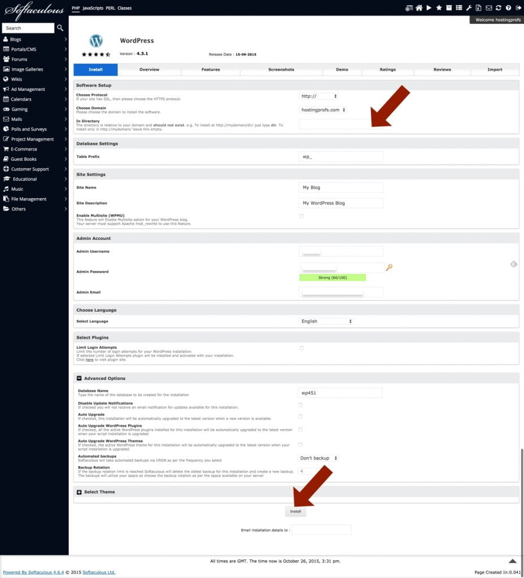
Task: Click the password strength bar
Action: (333, 278)
